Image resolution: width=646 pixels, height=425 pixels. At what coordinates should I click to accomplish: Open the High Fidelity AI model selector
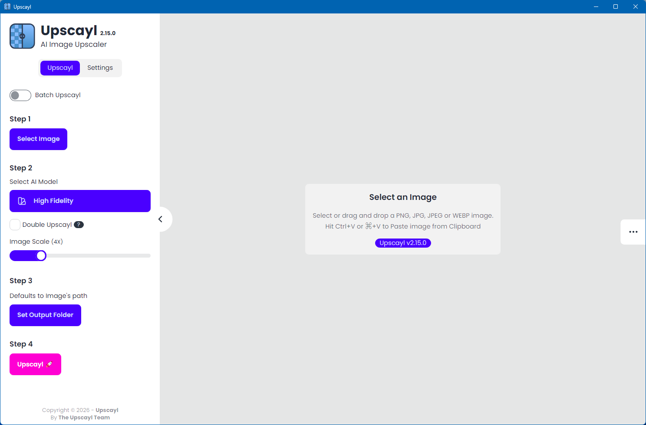(x=80, y=201)
